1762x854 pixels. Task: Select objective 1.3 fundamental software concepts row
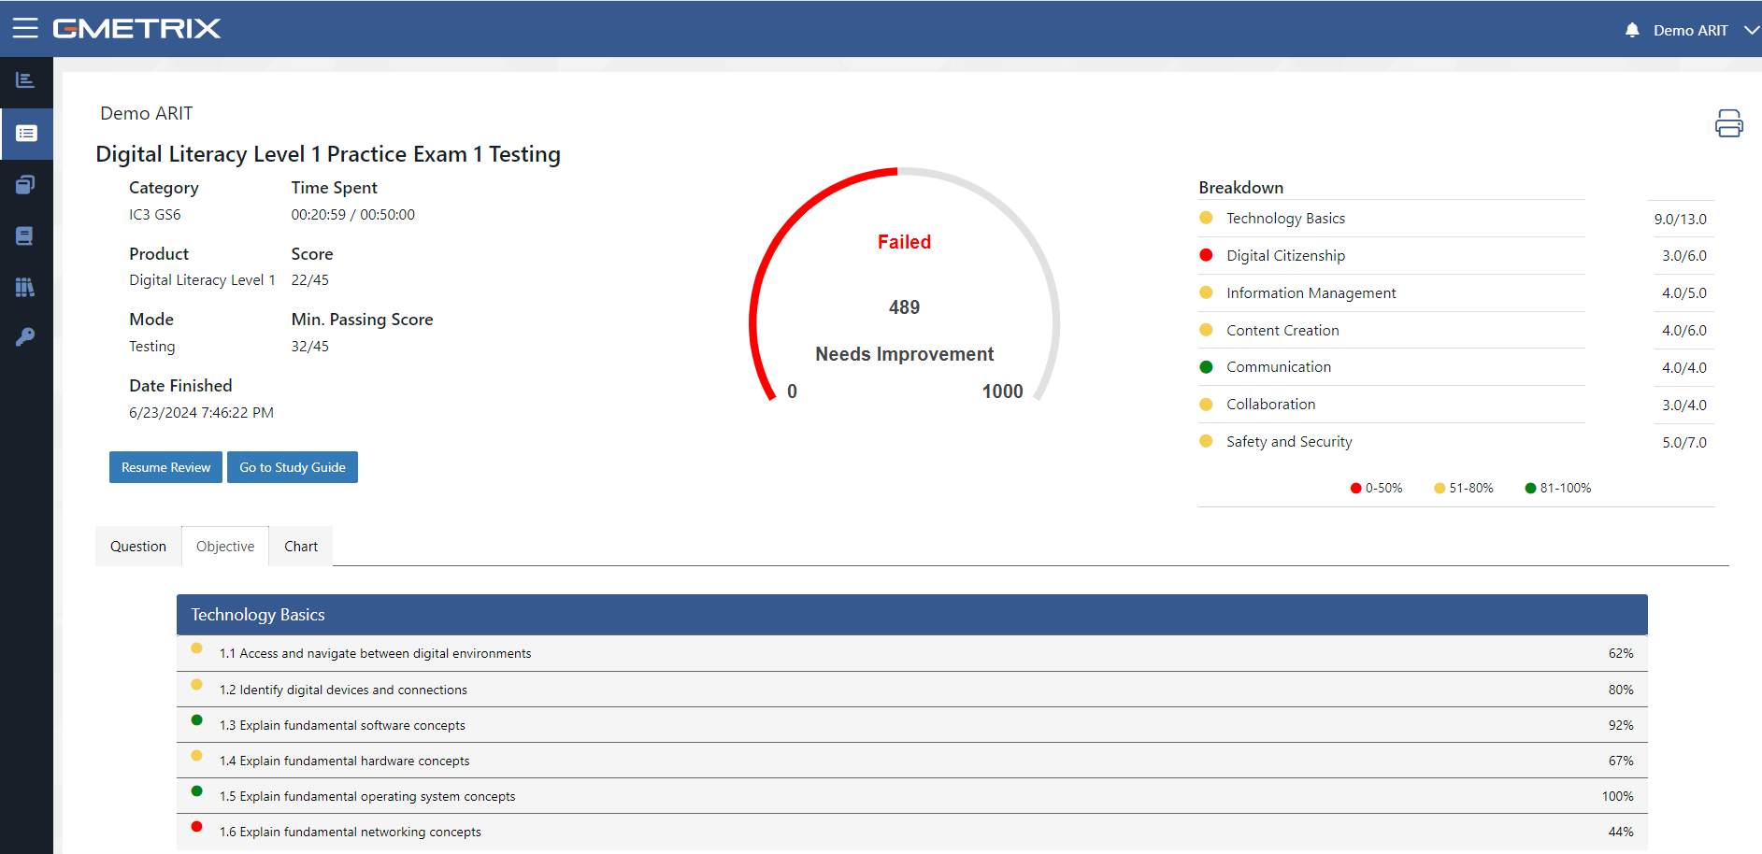point(911,725)
